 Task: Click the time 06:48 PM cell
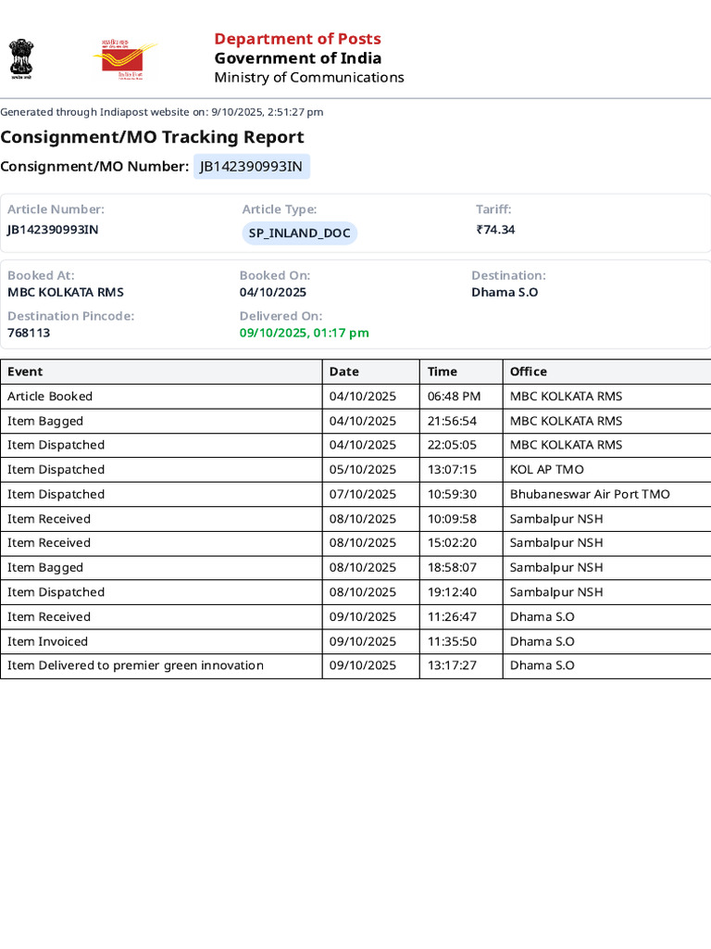click(461, 397)
